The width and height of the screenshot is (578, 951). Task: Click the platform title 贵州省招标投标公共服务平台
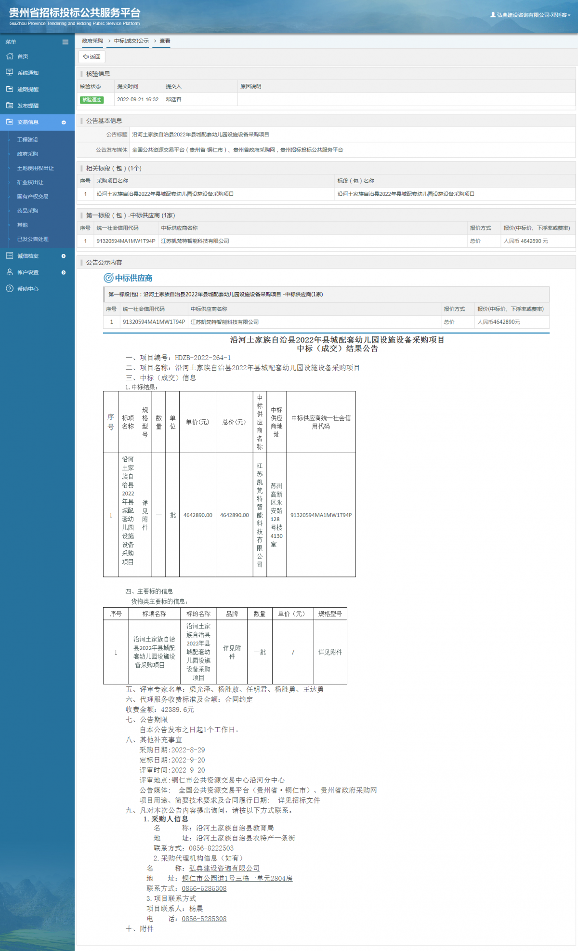(75, 13)
